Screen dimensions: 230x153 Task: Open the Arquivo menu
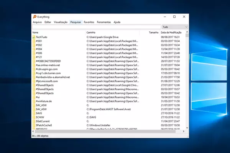(37, 22)
